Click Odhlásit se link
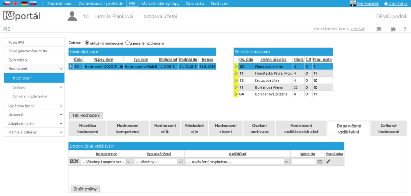Image resolution: width=411 pixels, height=196 pixels. pyautogui.click(x=398, y=4)
